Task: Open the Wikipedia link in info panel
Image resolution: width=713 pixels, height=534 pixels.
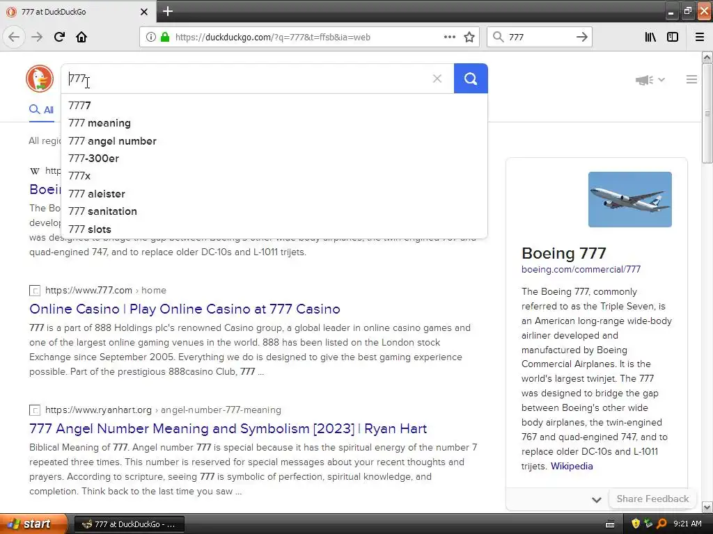Action: 572,466
